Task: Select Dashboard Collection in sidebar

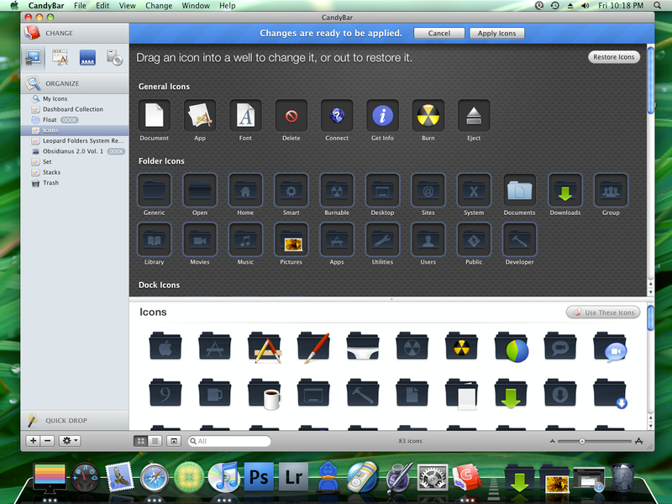Action: 75,109
